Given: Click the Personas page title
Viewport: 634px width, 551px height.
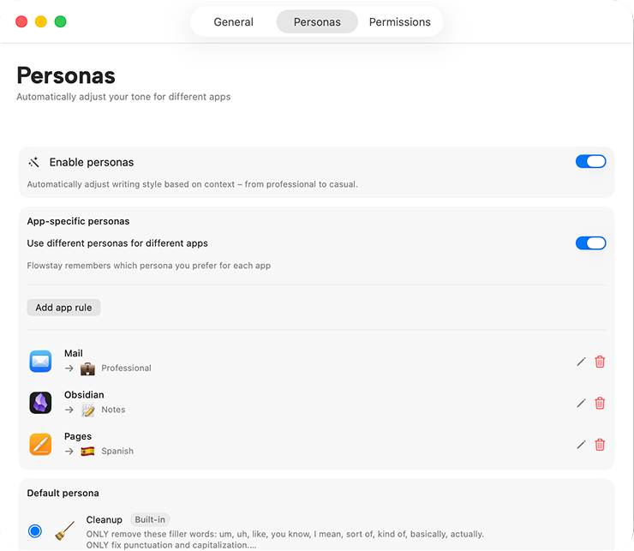Looking at the screenshot, I should tap(66, 75).
